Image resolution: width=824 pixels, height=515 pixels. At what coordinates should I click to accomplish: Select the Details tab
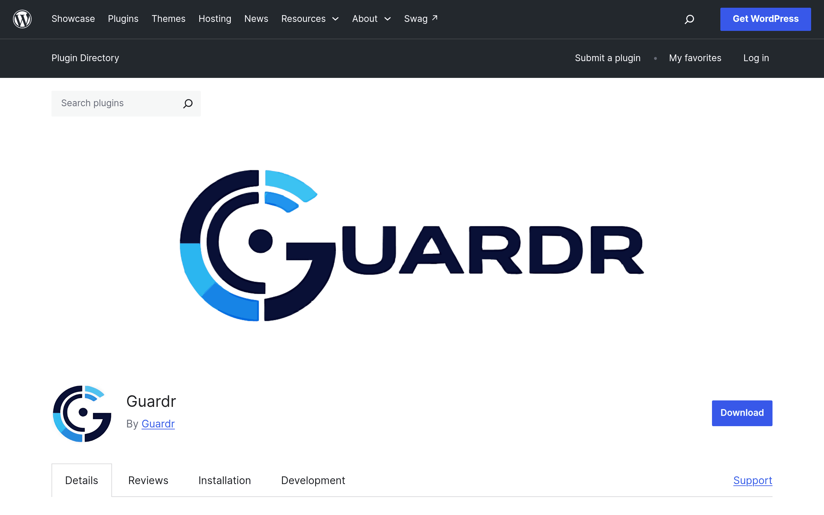82,480
